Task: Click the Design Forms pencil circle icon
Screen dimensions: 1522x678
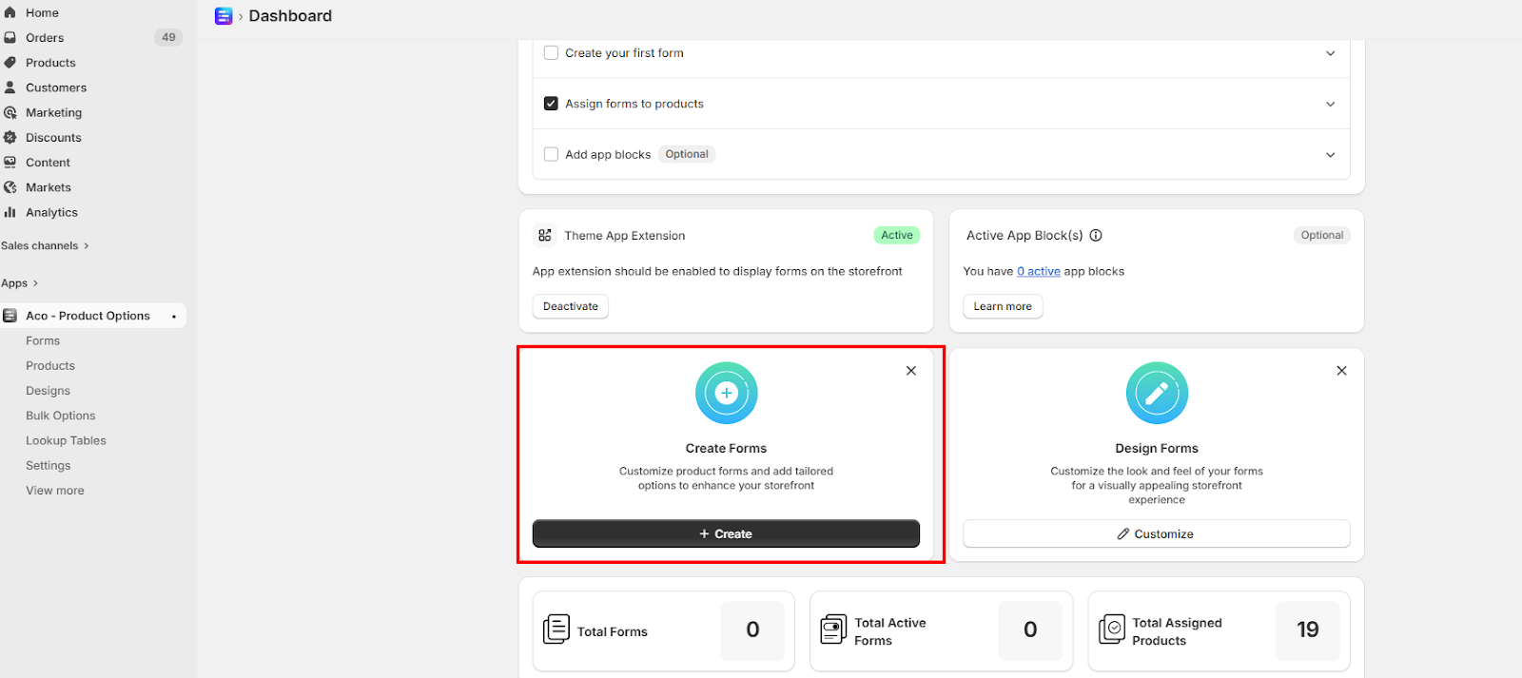Action: (1157, 393)
